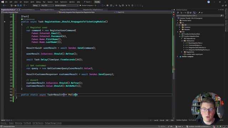Open the File menu
This screenshot has width=228, height=128.
6,2
